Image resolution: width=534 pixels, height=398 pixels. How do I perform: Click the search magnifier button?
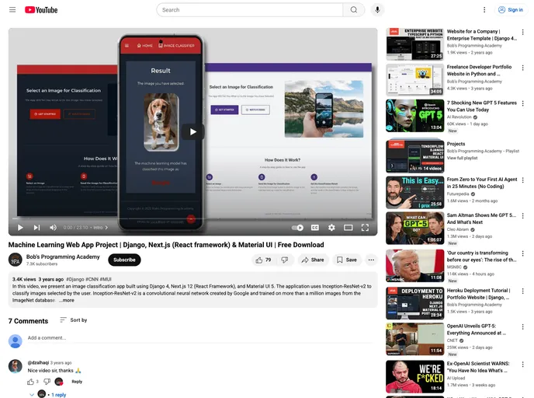(x=354, y=10)
